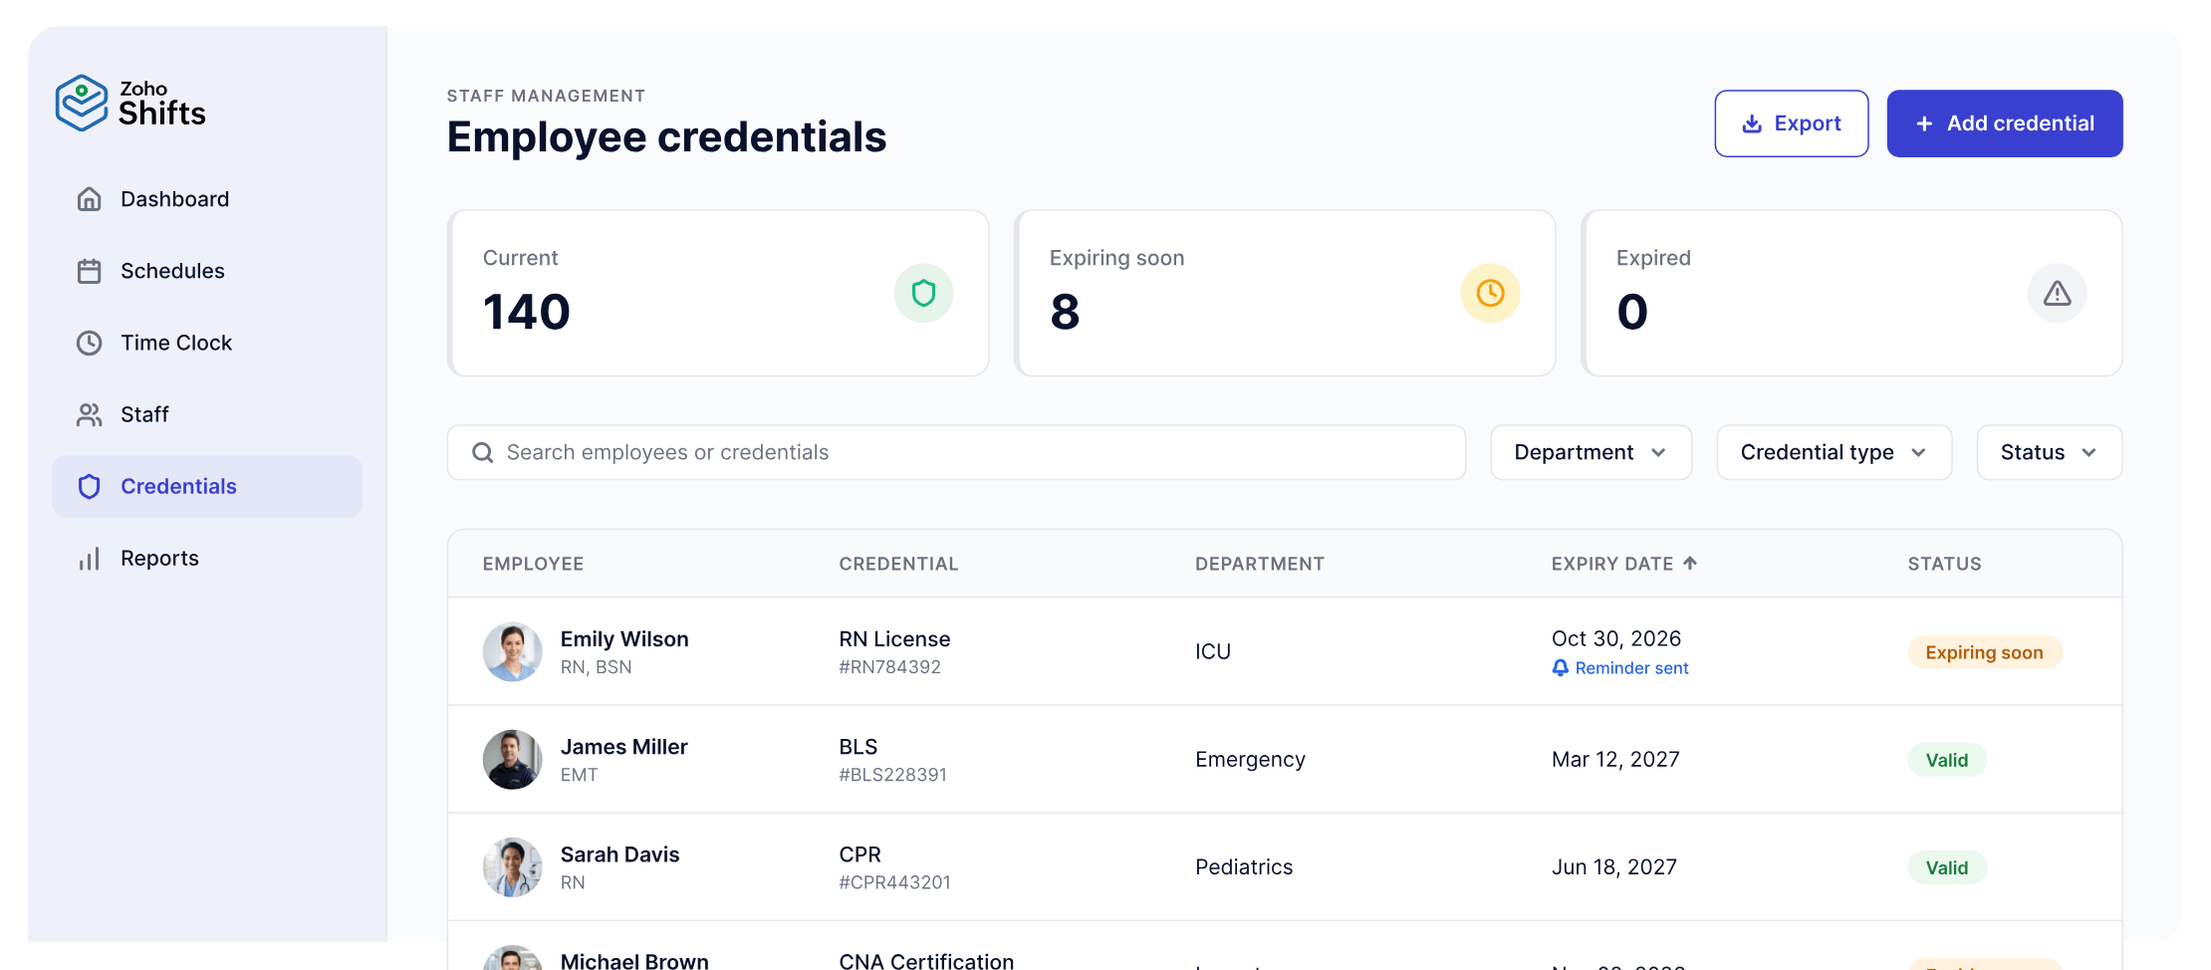2211x970 pixels.
Task: Focus the Search employees or credentials field
Action: (956, 453)
